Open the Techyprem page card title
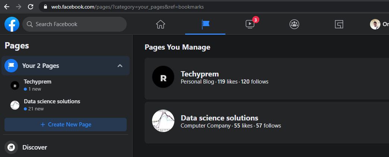 pyautogui.click(x=200, y=74)
